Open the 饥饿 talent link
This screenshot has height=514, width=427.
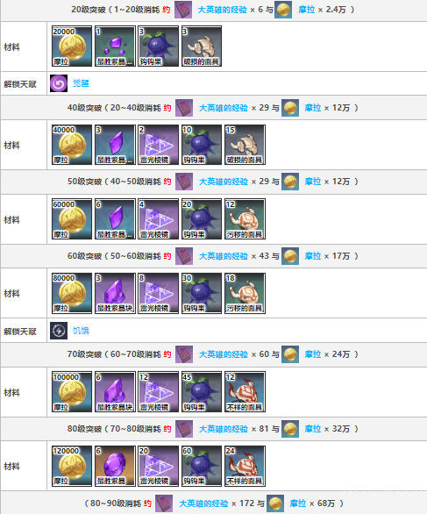[x=81, y=331]
